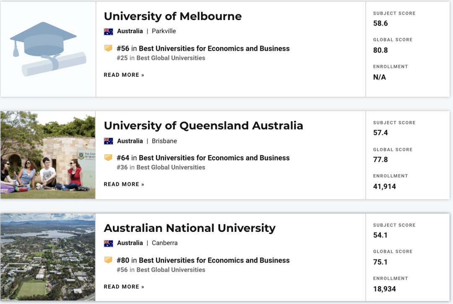Click Australian flag icon beside Brisbane
This screenshot has height=304, width=453.
coord(108,141)
